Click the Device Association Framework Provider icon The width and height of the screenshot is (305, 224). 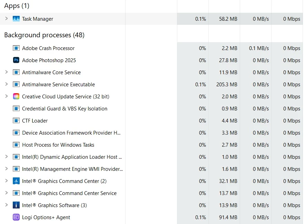point(16,133)
